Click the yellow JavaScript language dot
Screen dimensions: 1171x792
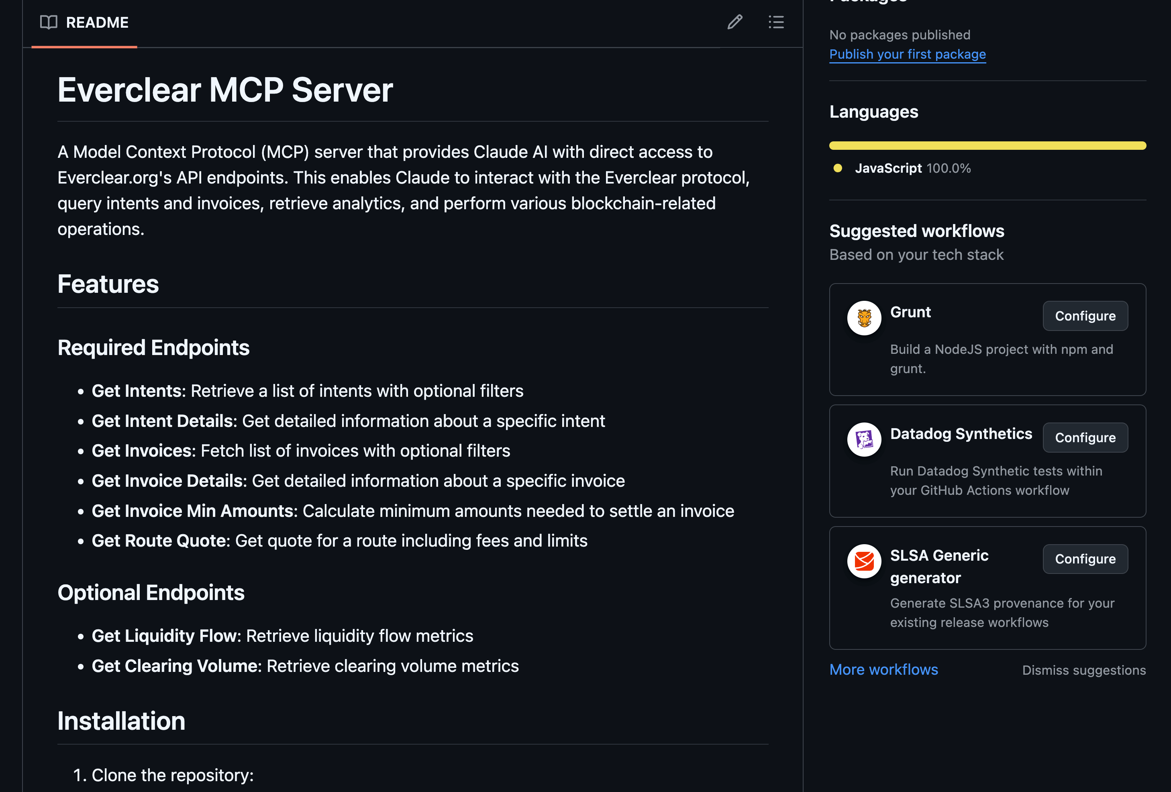coord(837,168)
